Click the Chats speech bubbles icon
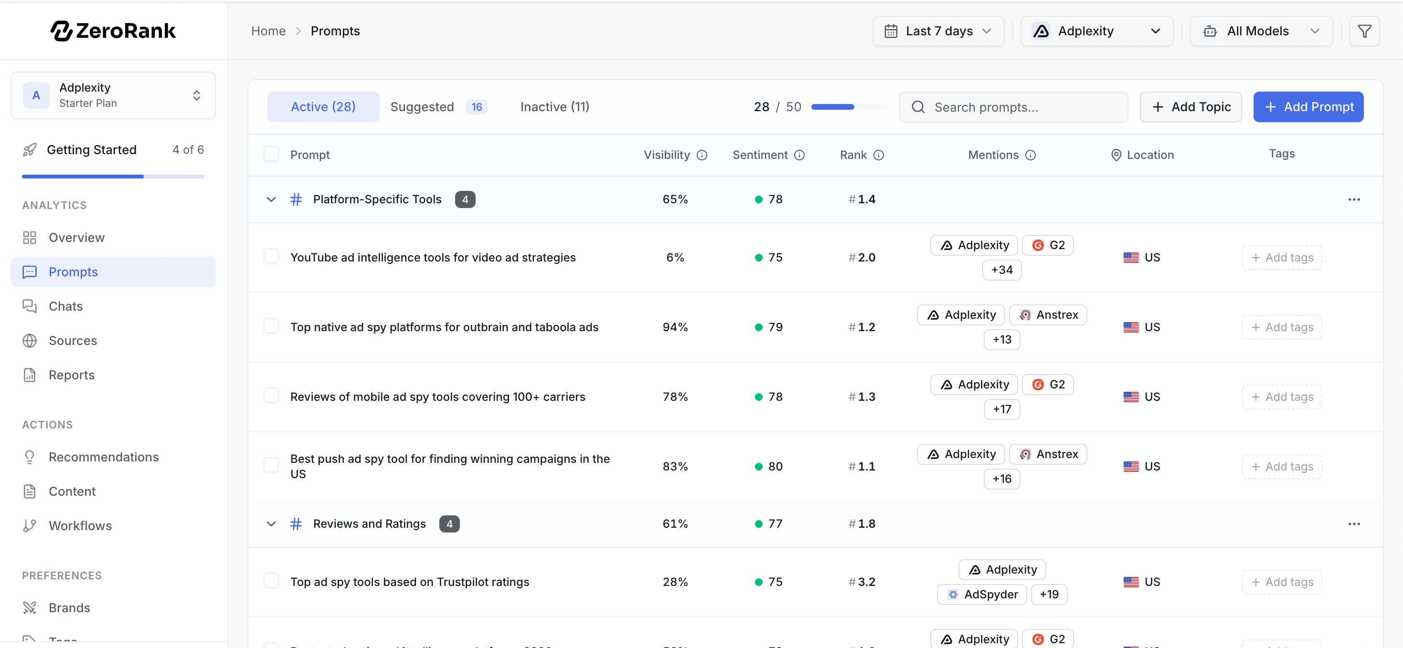Screen dimensions: 1403x648 pos(30,306)
